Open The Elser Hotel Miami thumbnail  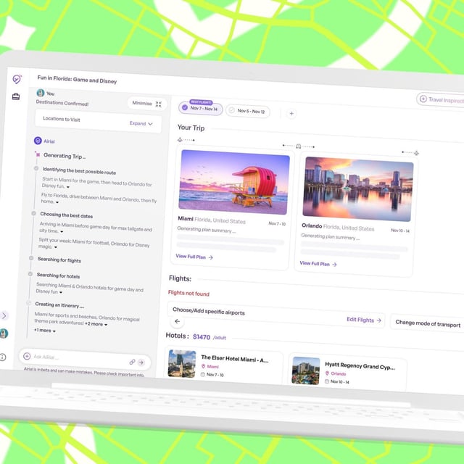coord(182,364)
